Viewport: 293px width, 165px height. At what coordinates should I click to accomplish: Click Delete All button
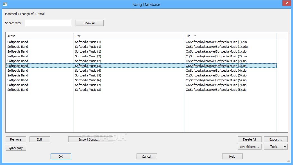click(x=249, y=139)
